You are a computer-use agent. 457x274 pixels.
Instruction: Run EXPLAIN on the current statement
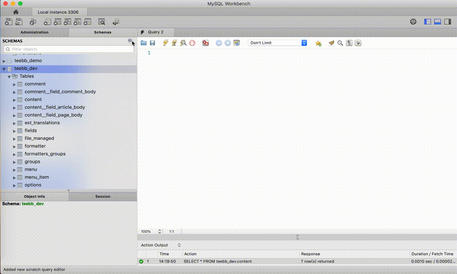[183, 43]
